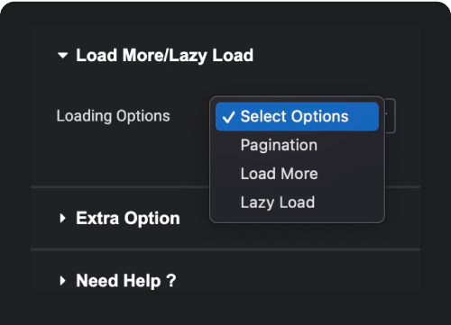This screenshot has width=451, height=325.
Task: Open the Extra Option section heading
Action: [128, 218]
